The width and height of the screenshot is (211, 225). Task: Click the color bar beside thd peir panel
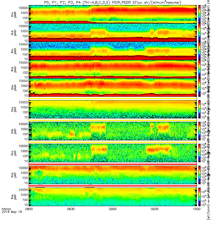tap(199, 175)
